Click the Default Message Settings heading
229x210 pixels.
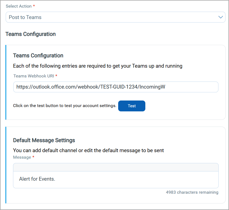click(44, 140)
